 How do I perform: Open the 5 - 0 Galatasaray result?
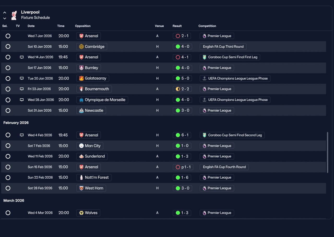(x=182, y=78)
